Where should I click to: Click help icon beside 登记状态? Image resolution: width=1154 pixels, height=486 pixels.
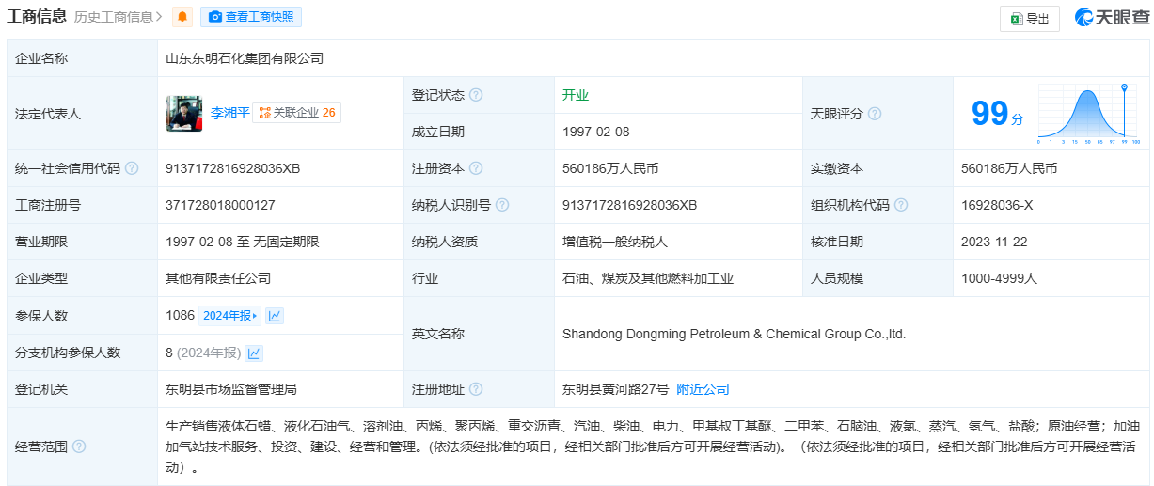476,95
